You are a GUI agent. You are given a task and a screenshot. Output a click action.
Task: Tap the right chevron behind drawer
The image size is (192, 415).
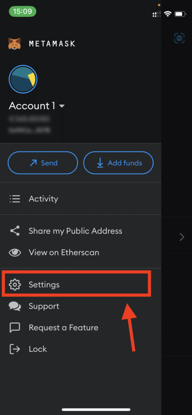pos(182,237)
